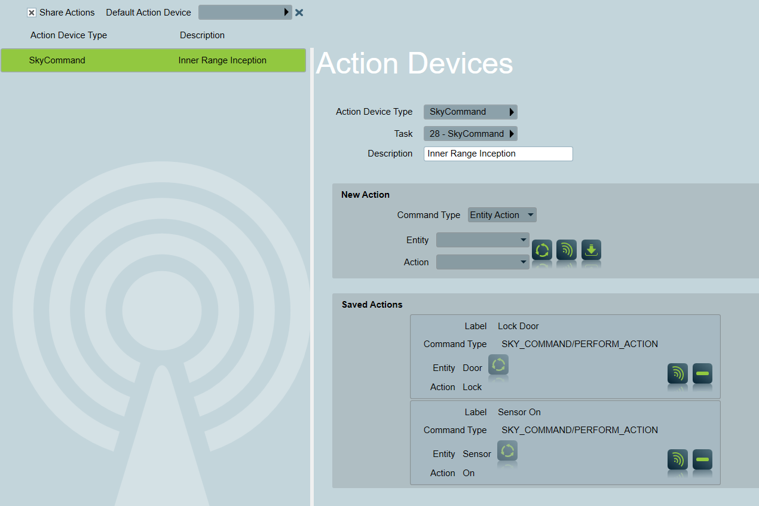This screenshot has height=506, width=759.
Task: Click the Action Device Type column header
Action: [x=69, y=35]
